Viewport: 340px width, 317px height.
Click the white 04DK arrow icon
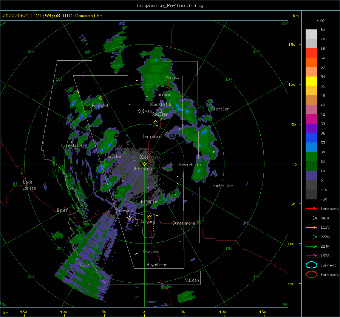(311, 218)
